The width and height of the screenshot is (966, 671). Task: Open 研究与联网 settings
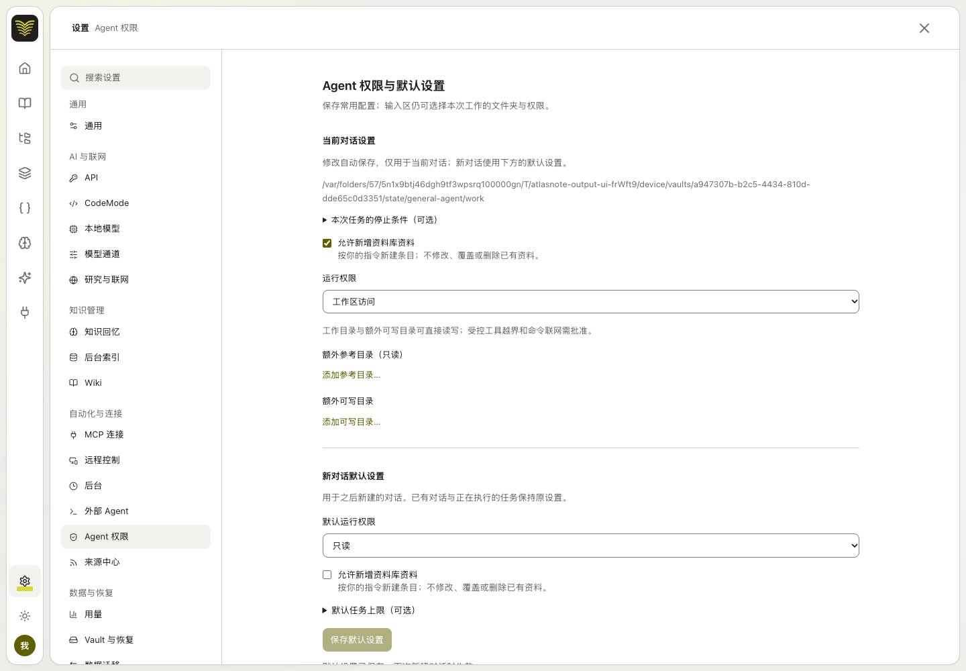pos(136,280)
